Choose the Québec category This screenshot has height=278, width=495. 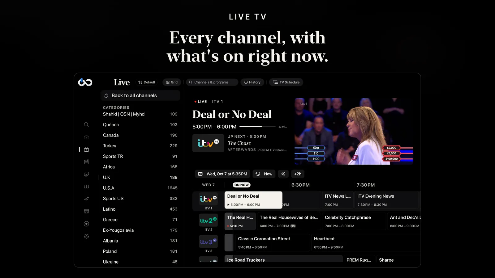(x=140, y=124)
